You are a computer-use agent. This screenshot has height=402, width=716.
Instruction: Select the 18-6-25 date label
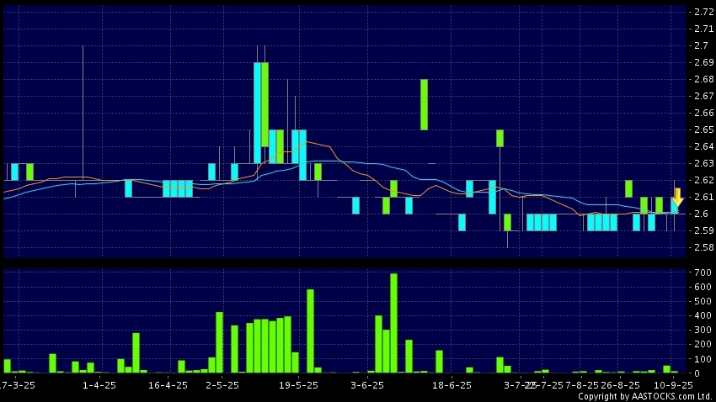452,385
